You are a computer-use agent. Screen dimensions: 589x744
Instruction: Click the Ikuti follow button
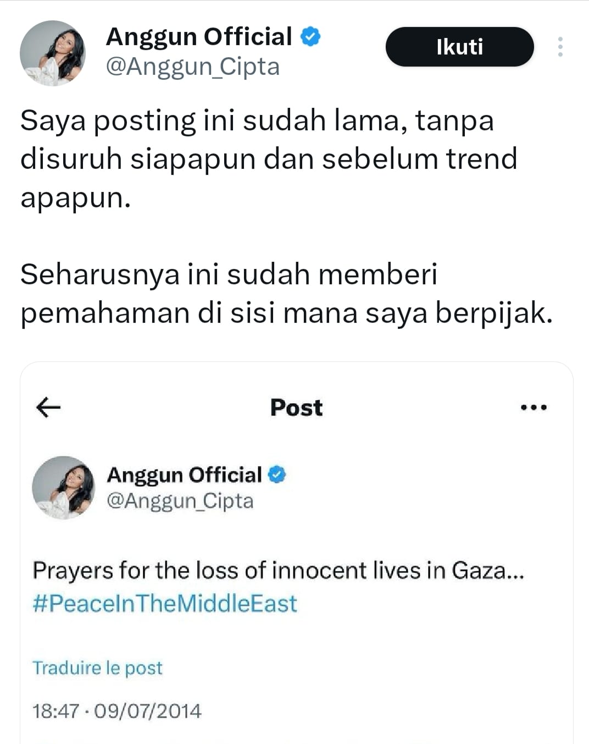[459, 47]
